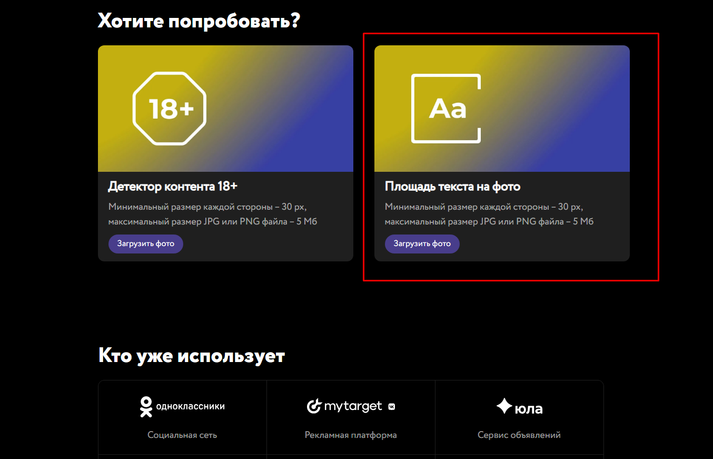Click the Aa text frame icon

point(446,109)
